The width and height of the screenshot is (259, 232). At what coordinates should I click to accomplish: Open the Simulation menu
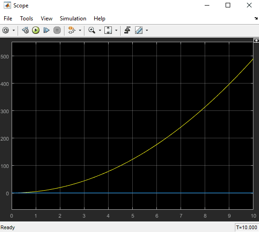[x=73, y=19]
